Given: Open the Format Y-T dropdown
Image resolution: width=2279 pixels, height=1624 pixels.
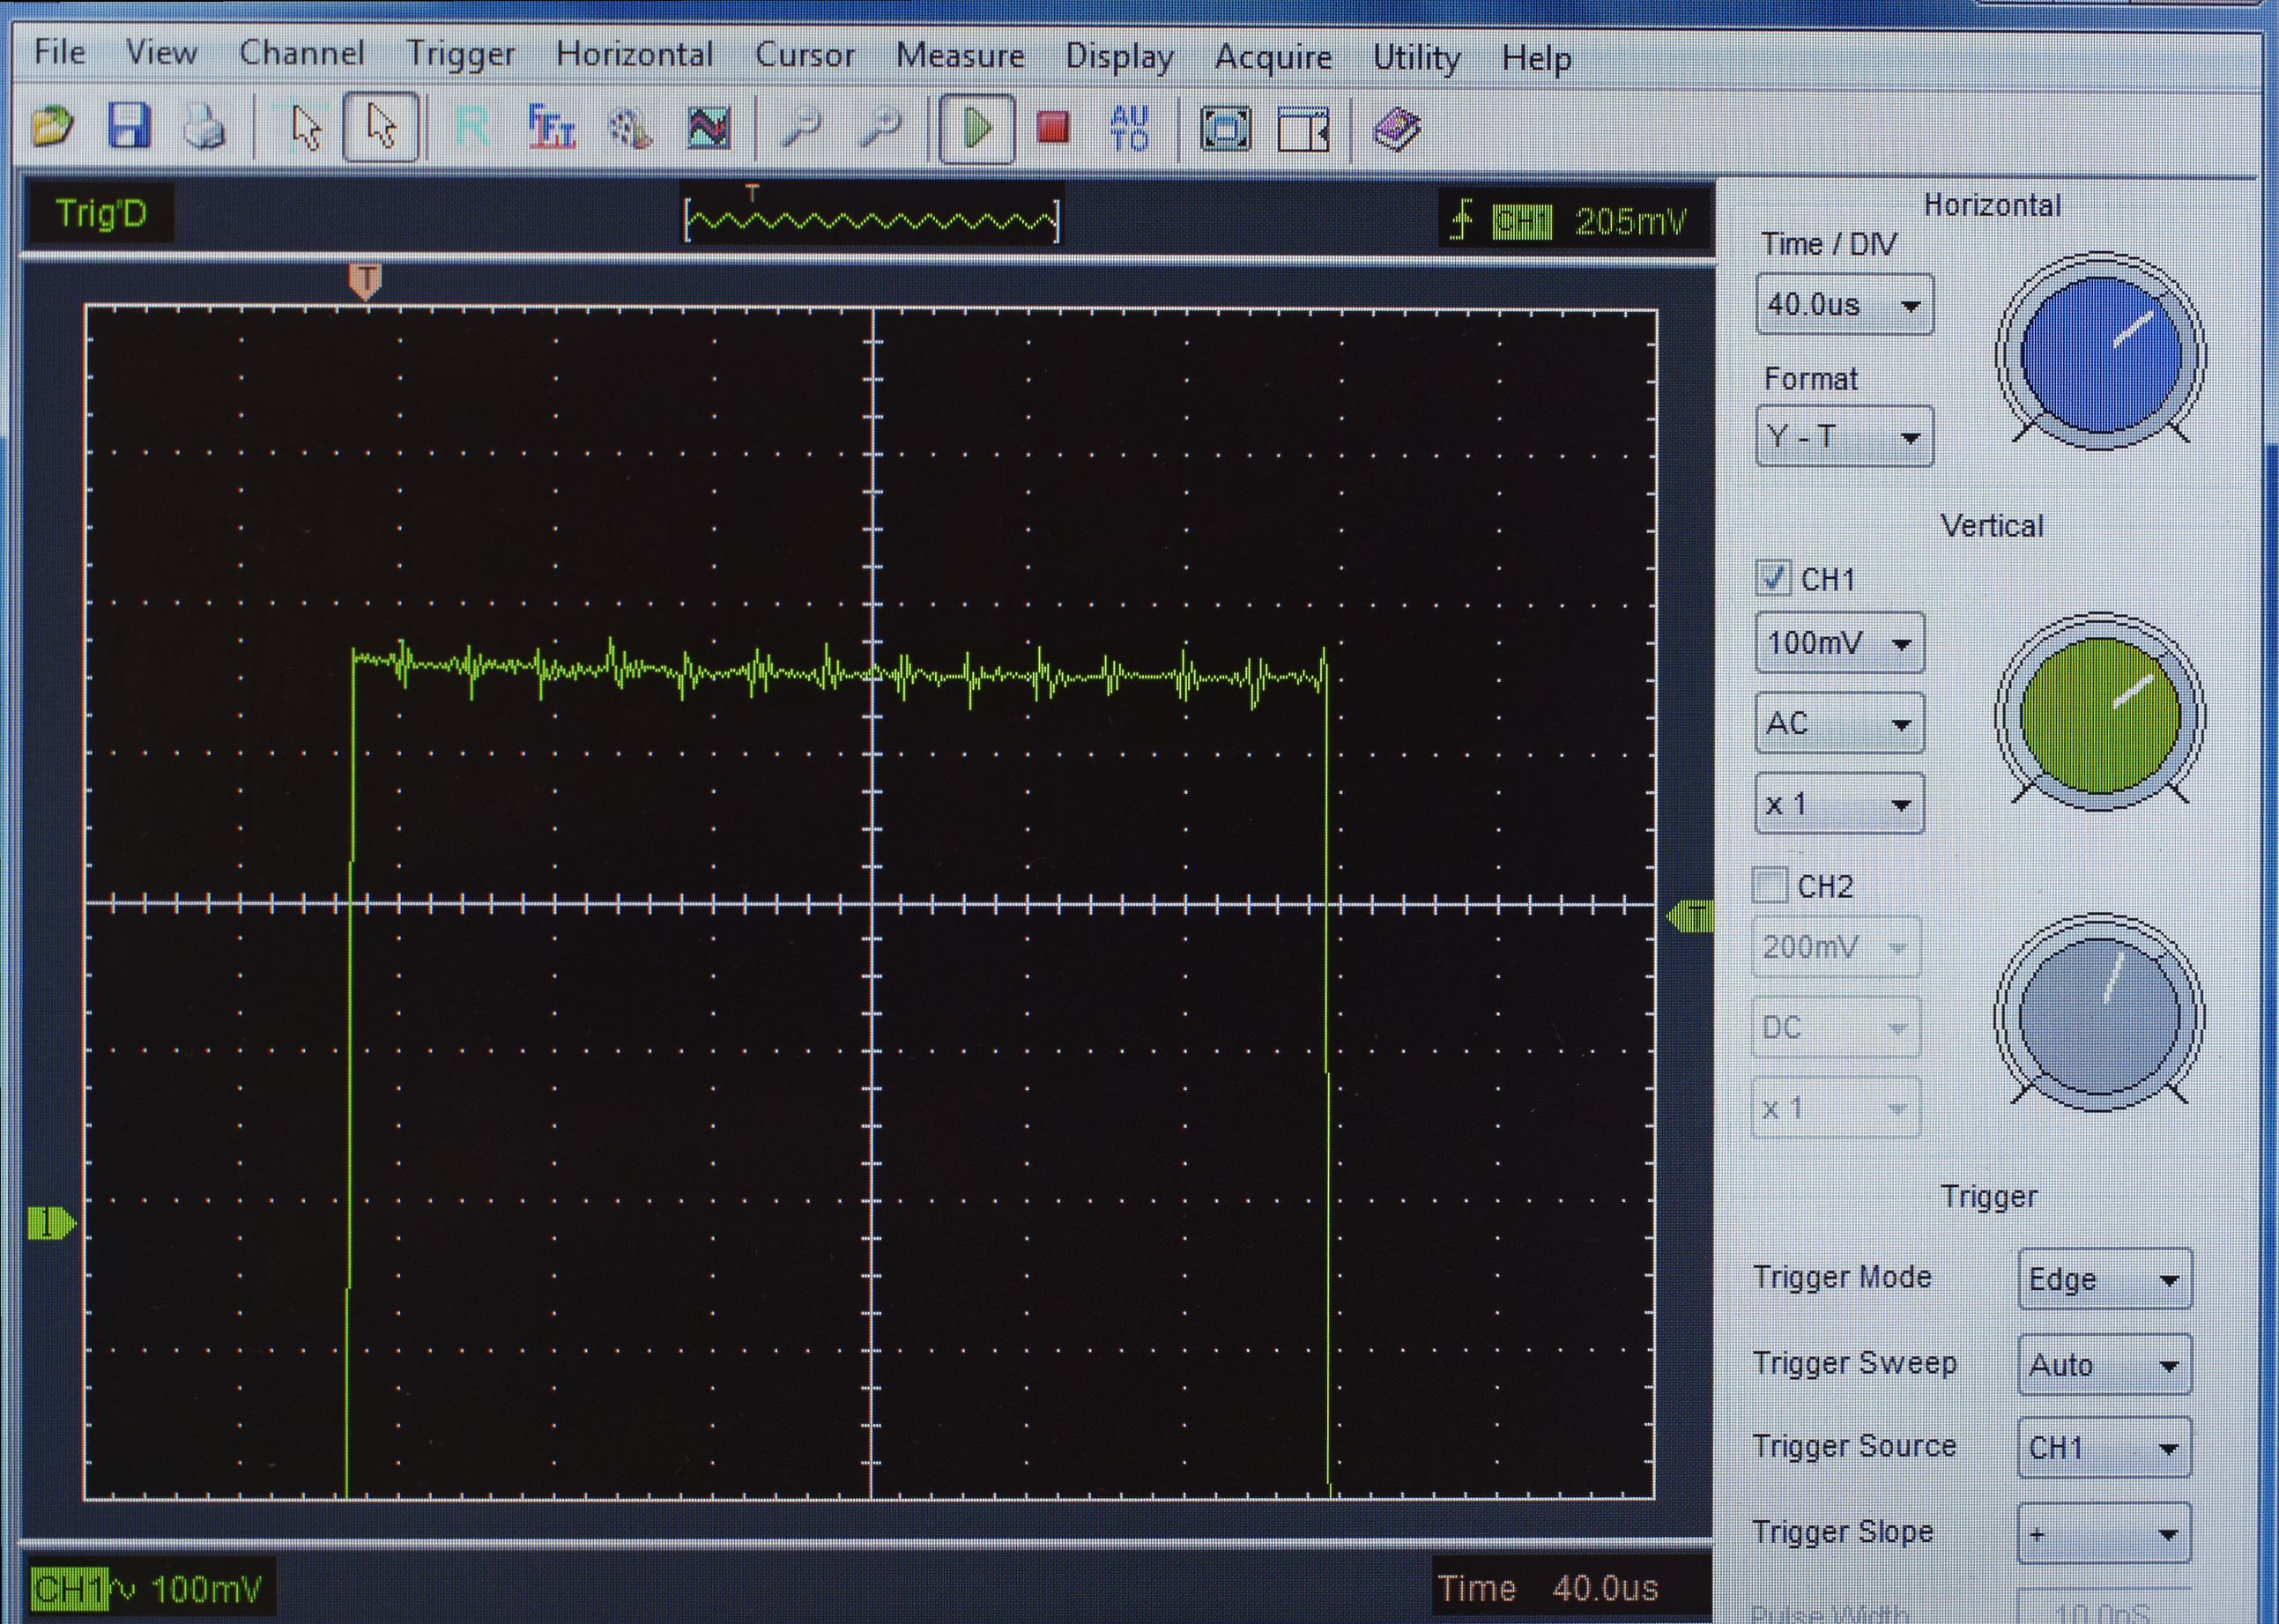Looking at the screenshot, I should point(1844,436).
